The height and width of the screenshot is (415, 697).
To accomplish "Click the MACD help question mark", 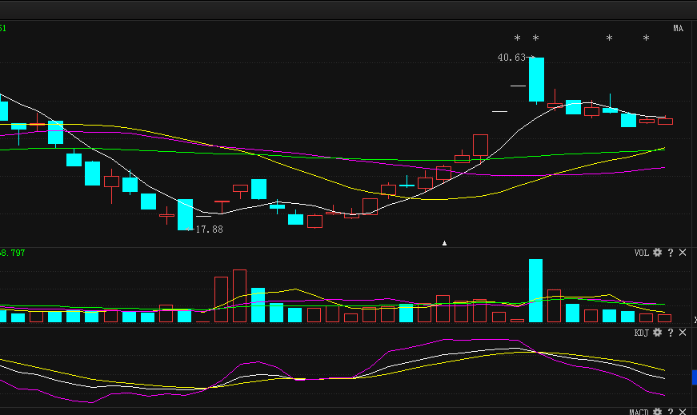I will [x=670, y=411].
